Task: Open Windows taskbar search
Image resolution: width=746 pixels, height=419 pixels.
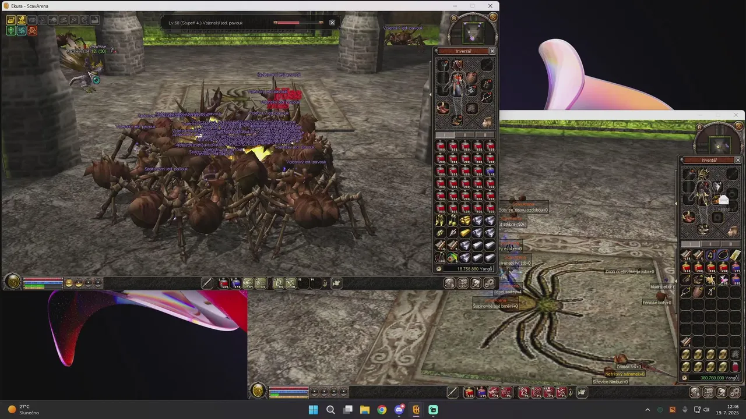Action: 330,410
